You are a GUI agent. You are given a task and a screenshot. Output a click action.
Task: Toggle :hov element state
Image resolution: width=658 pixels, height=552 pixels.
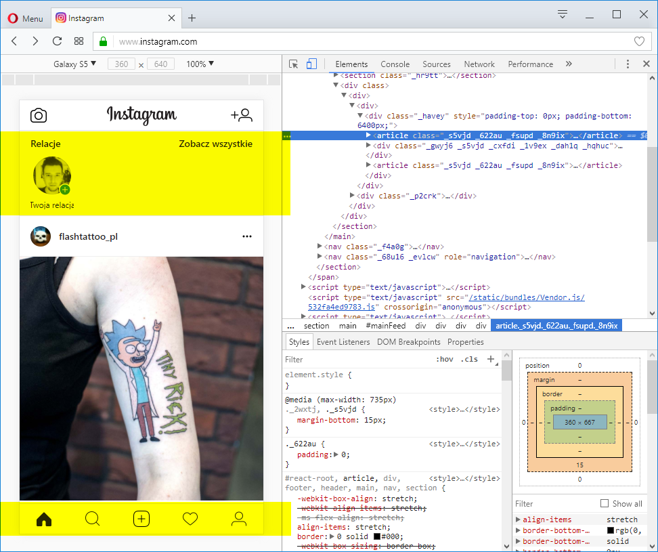click(444, 360)
